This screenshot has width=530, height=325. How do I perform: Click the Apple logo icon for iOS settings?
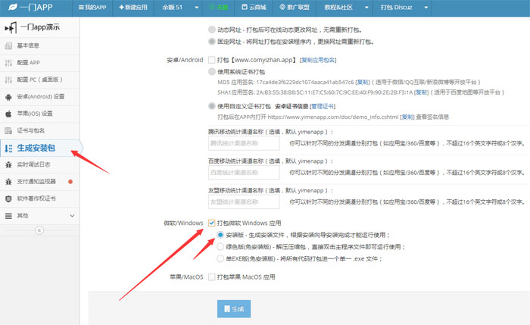8,114
